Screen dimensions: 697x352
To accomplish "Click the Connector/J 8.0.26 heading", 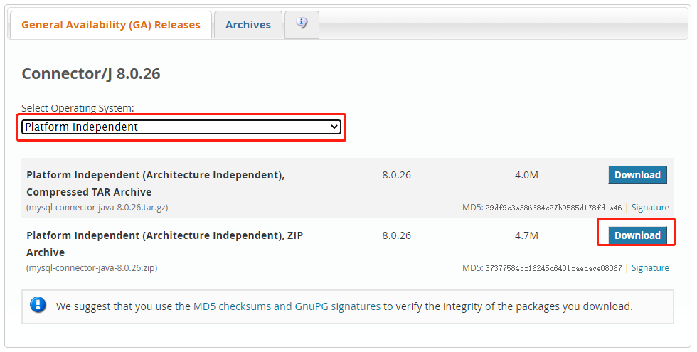I will tap(91, 74).
